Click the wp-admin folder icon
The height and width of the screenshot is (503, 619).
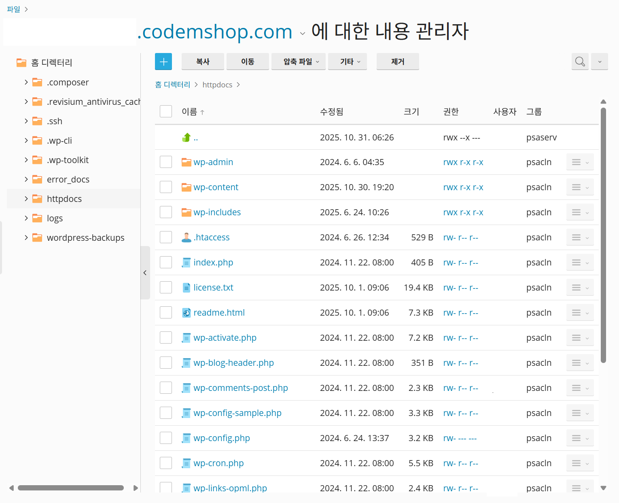[x=187, y=162]
